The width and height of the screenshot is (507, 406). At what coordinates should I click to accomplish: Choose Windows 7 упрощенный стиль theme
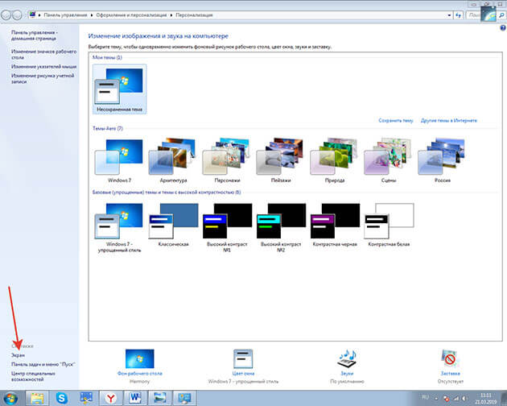pos(119,228)
